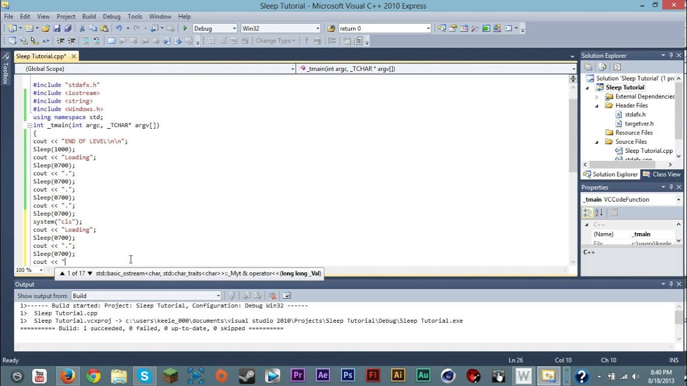The image size is (687, 386).
Task: Click the Save All icon
Action: pos(68,28)
